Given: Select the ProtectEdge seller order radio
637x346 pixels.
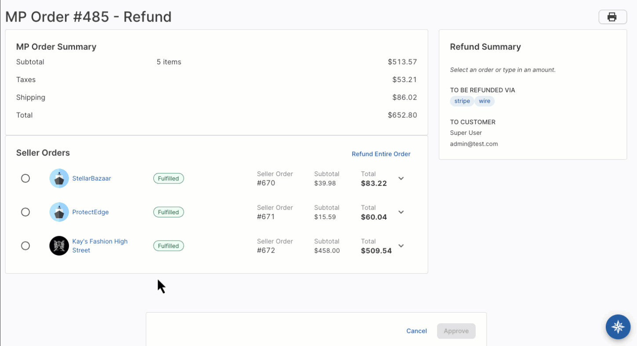Looking at the screenshot, I should pyautogui.click(x=25, y=212).
